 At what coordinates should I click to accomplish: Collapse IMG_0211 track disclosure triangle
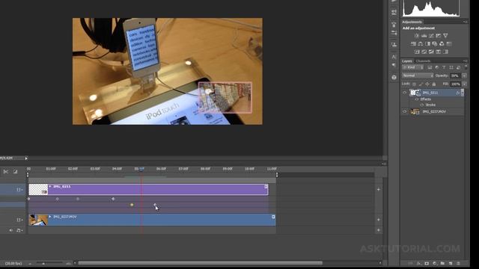50,186
